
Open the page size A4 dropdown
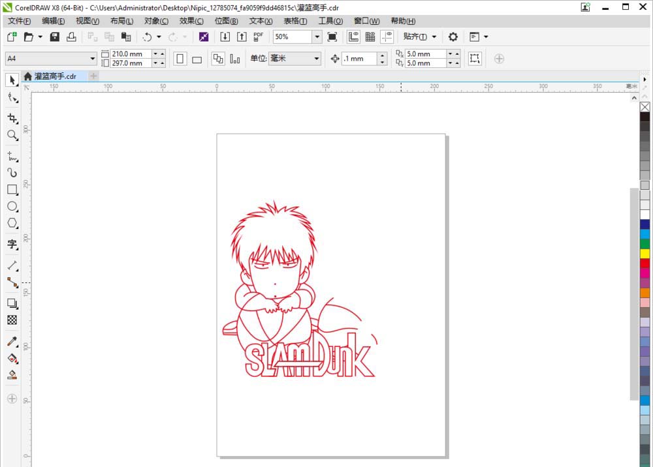[93, 59]
